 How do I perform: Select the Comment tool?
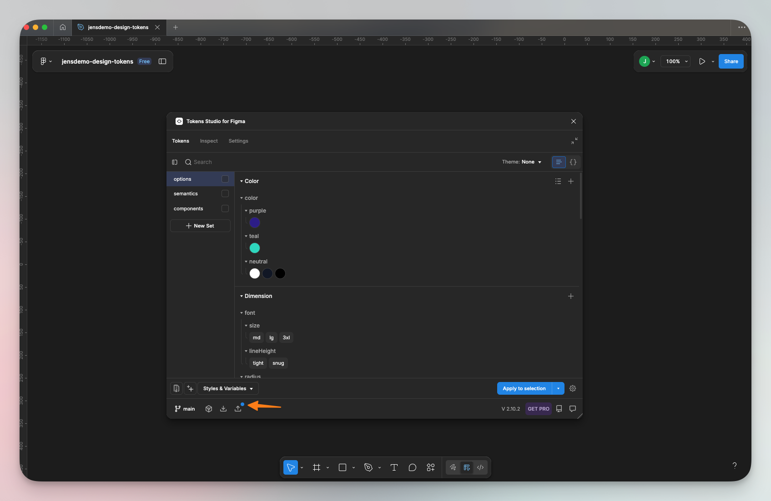(x=413, y=467)
